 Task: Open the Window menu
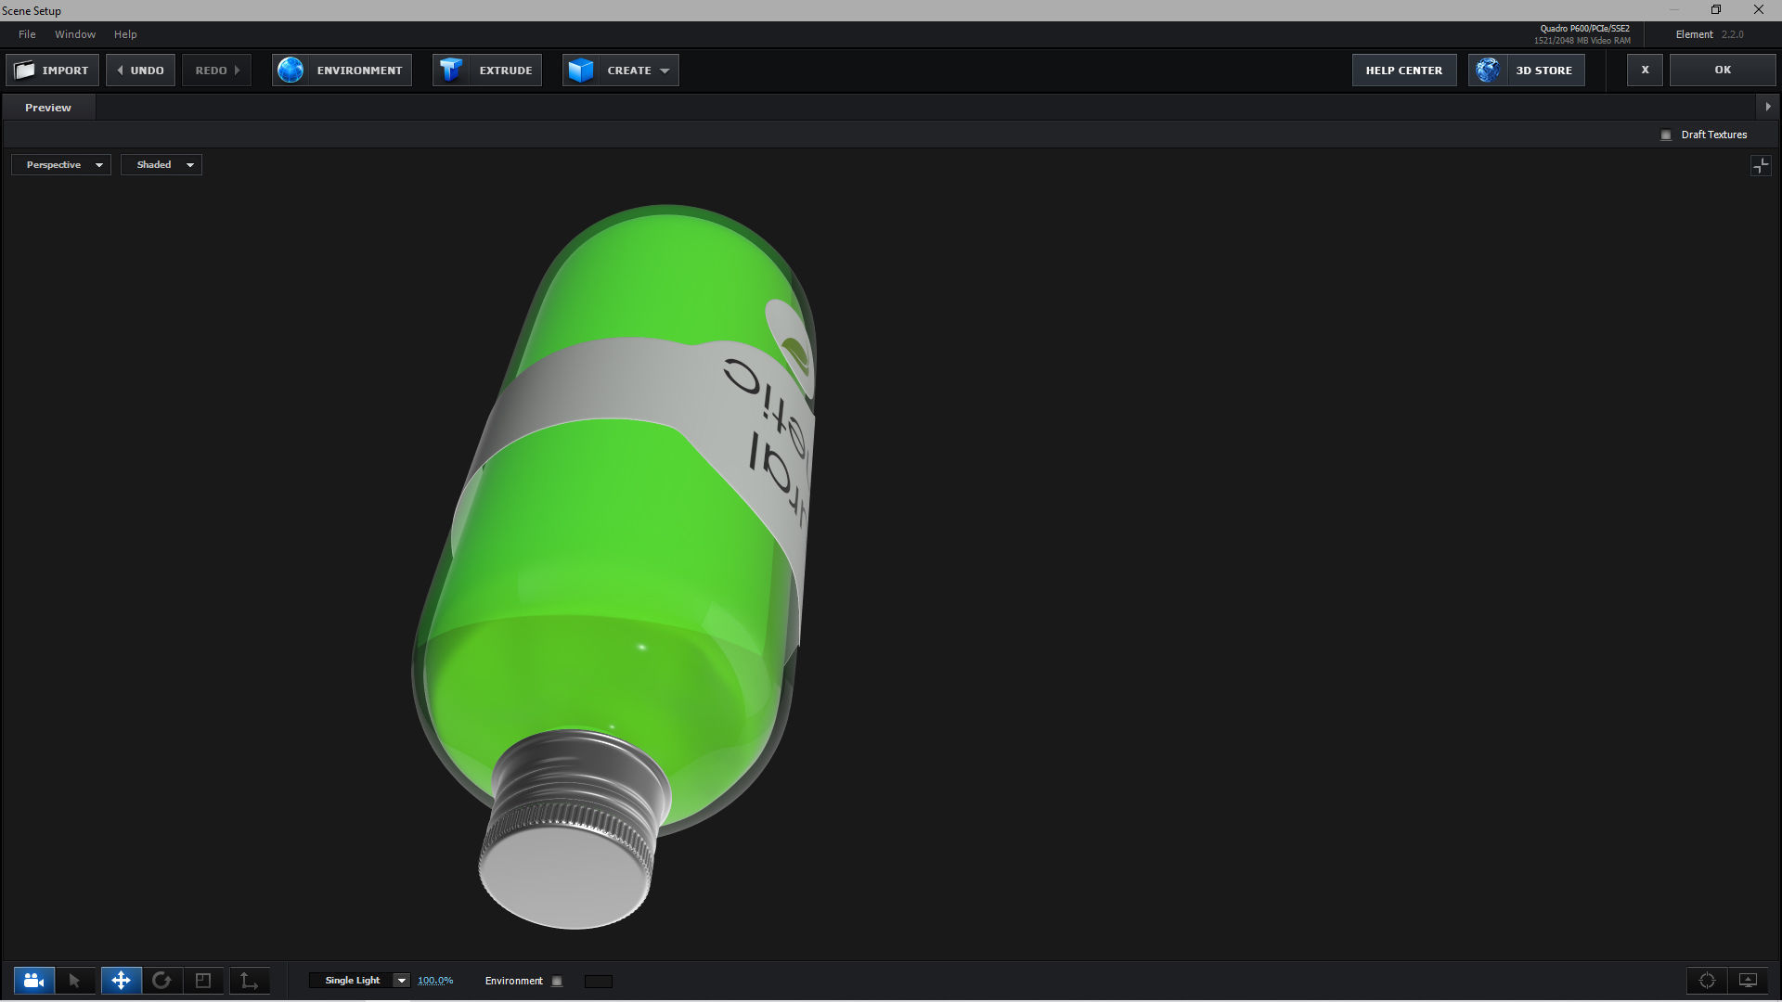tap(75, 34)
